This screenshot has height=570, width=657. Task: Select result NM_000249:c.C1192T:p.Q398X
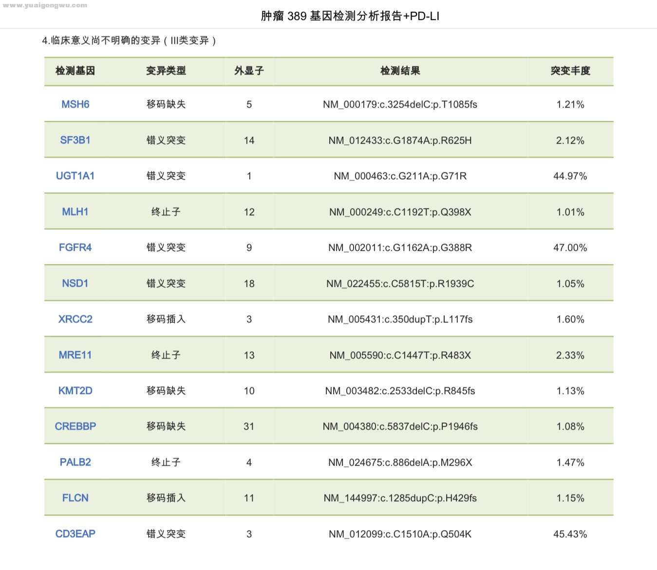[400, 212]
